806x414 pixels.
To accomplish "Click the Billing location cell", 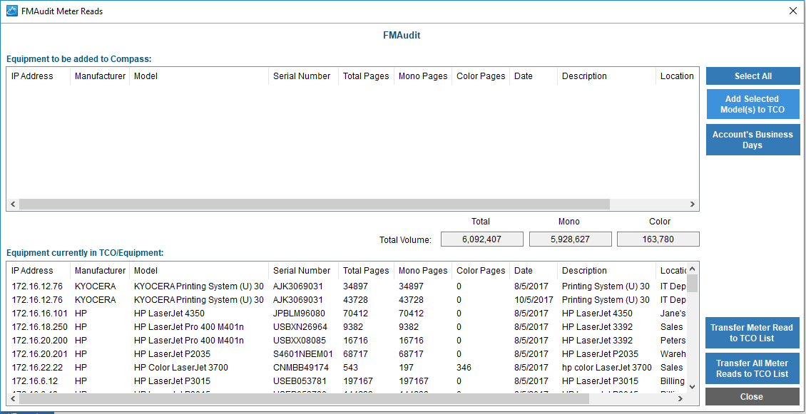I will (673, 381).
